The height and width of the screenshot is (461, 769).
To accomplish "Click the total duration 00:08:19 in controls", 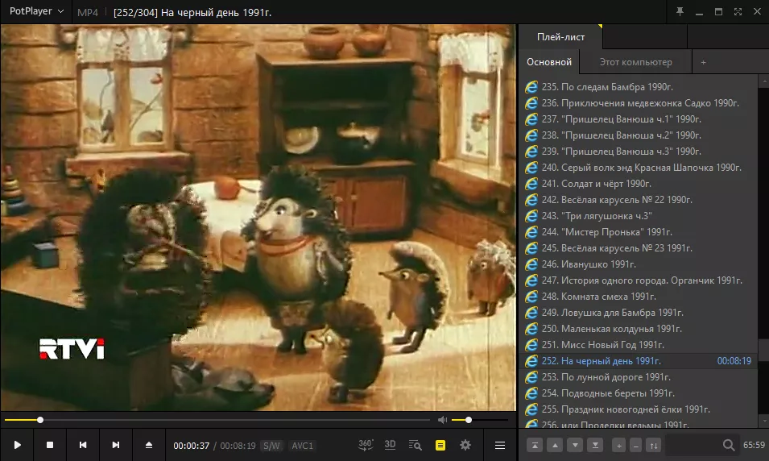I will click(x=238, y=446).
